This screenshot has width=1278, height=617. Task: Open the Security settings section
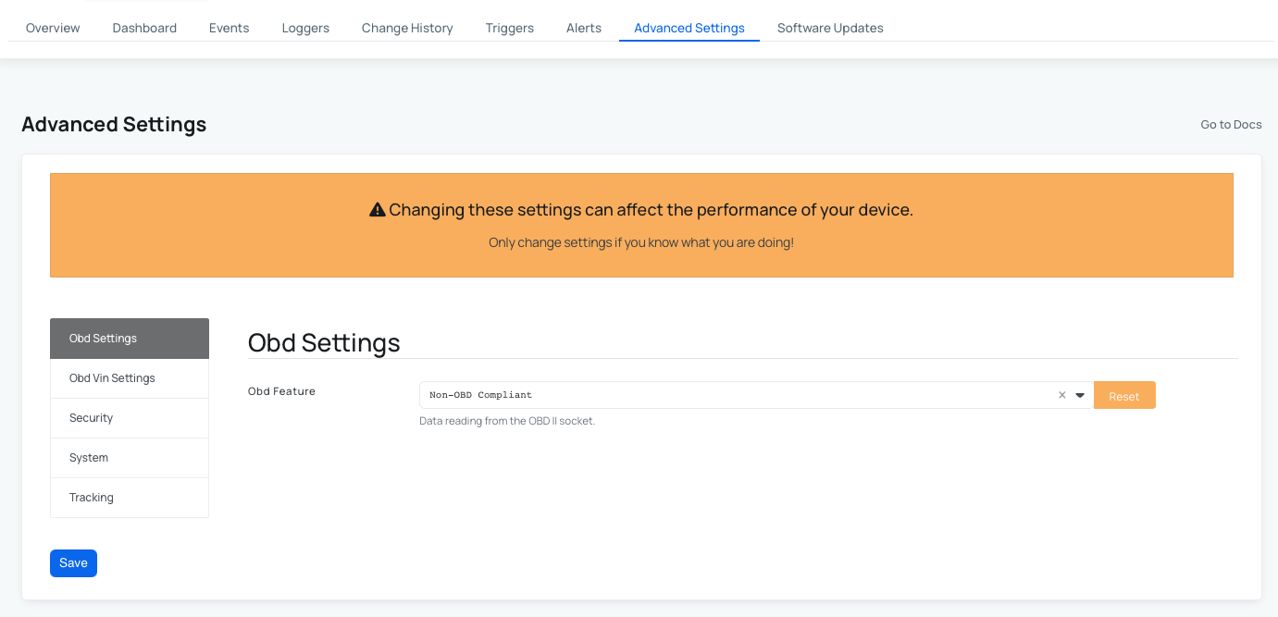click(x=130, y=418)
